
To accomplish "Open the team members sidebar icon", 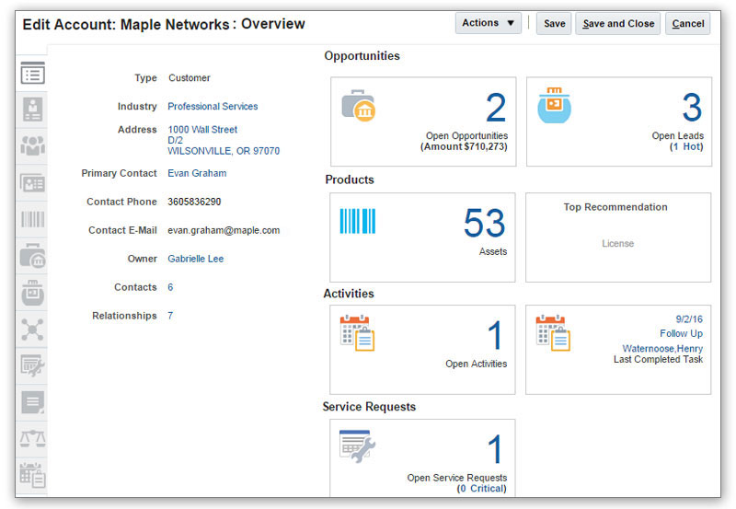I will pyautogui.click(x=32, y=145).
